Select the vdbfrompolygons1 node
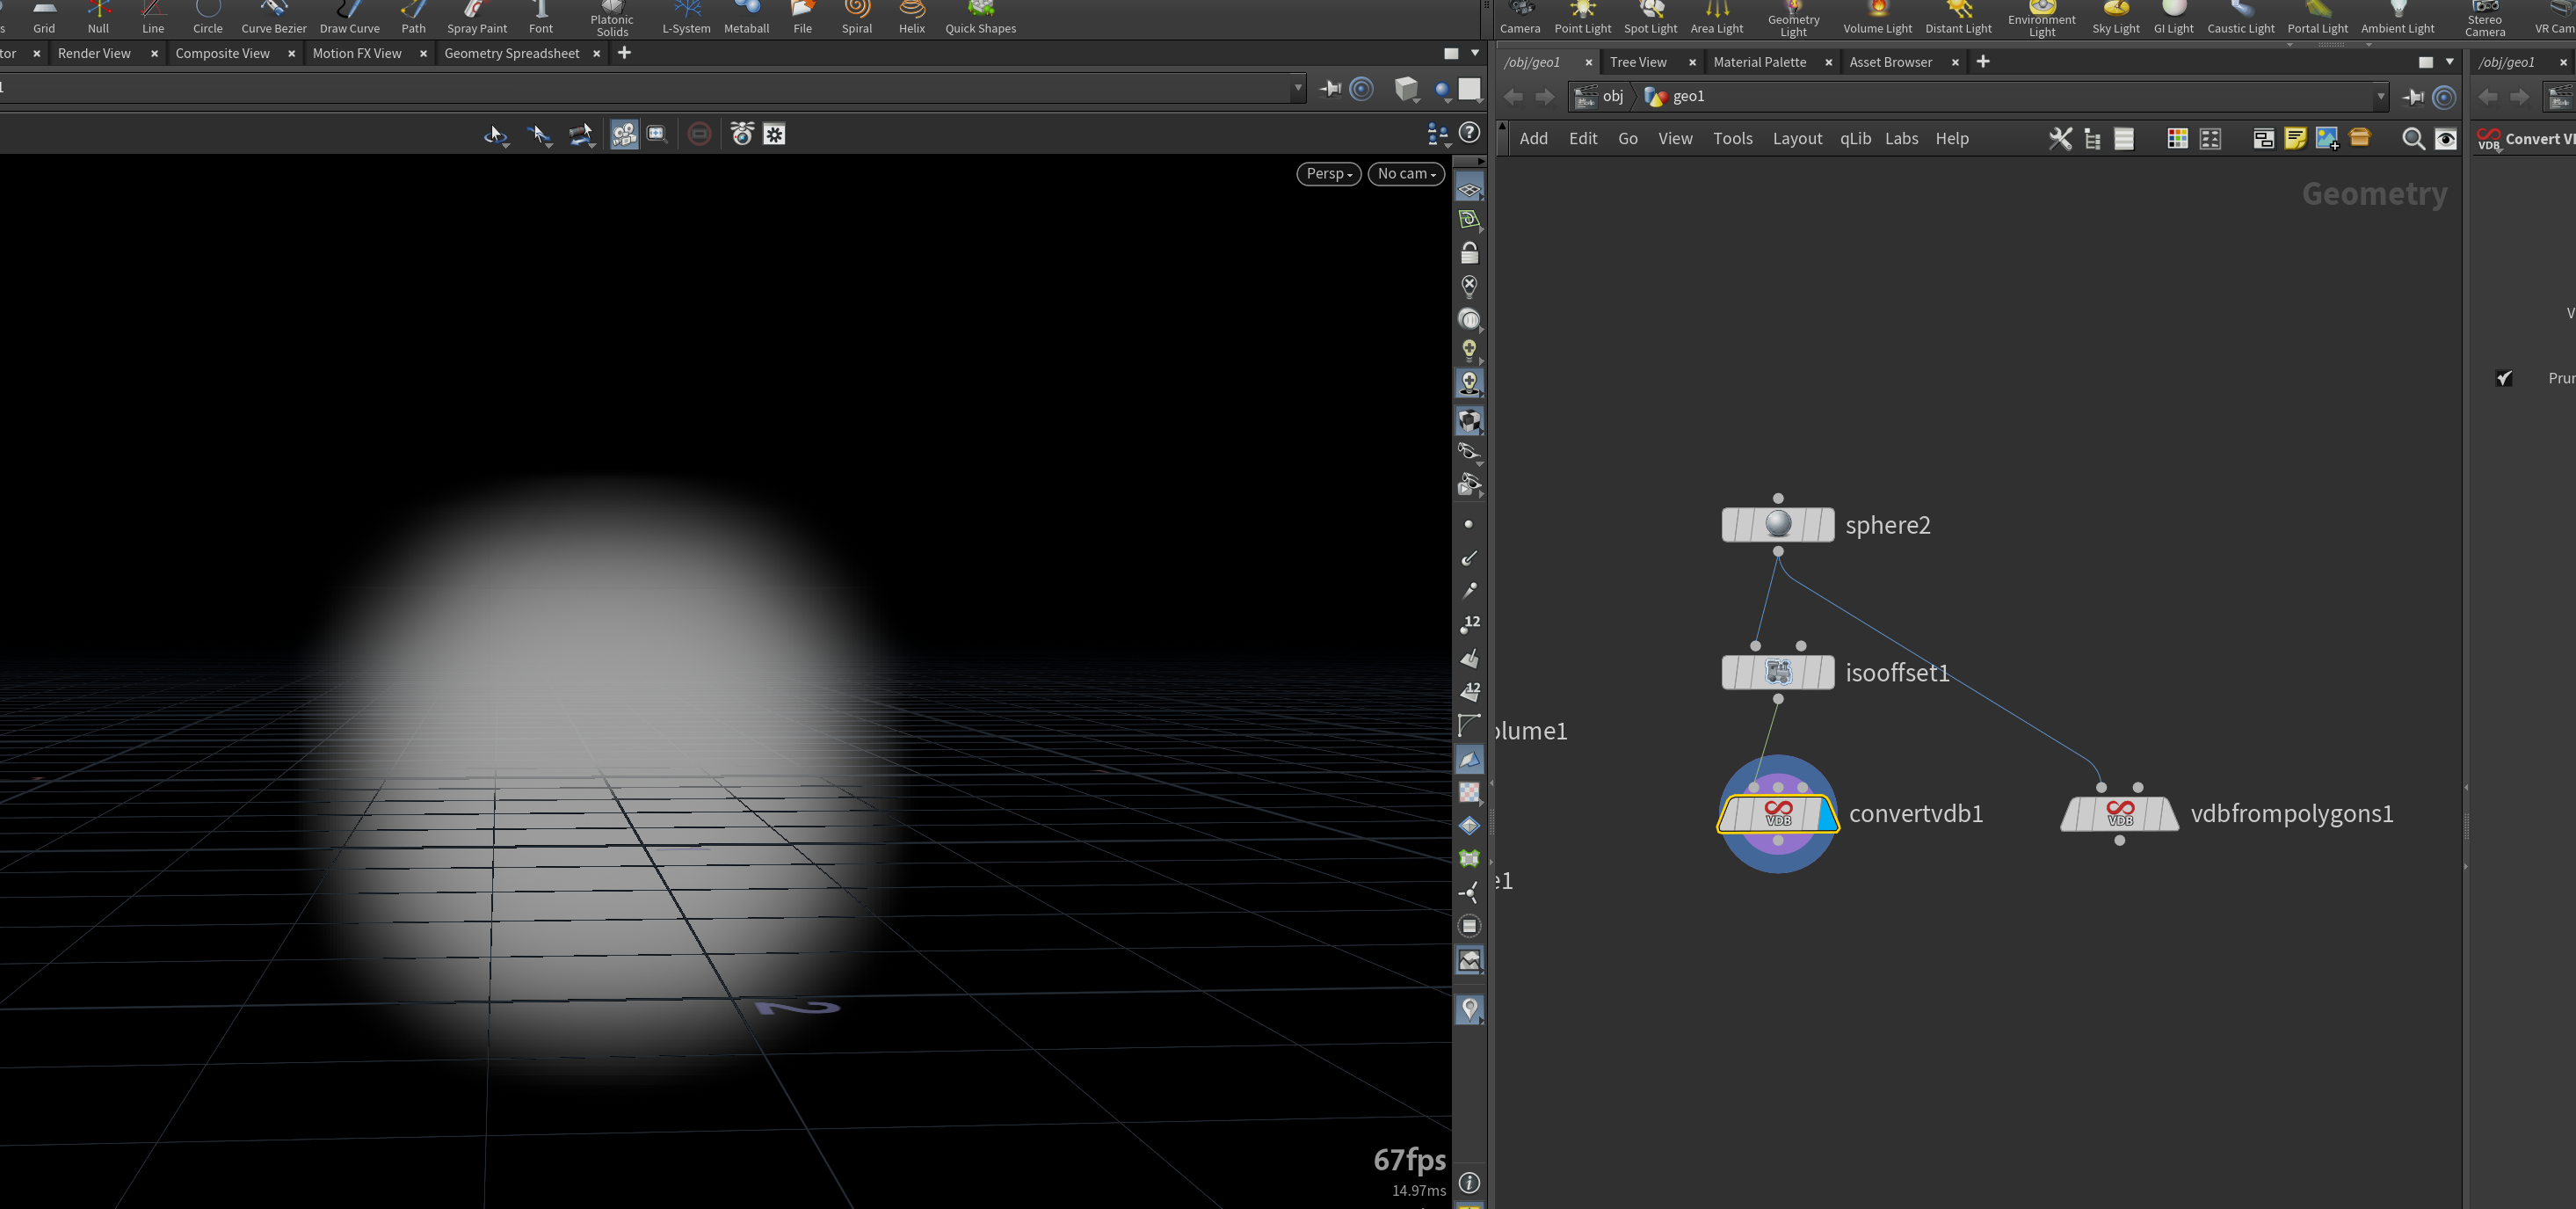This screenshot has width=2576, height=1209. point(2119,813)
